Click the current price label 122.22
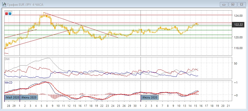248x111 pixels. click(x=239, y=25)
